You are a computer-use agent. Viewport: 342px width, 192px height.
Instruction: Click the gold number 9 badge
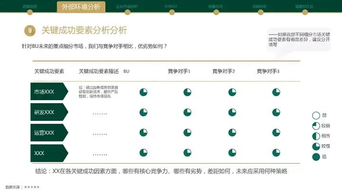[30, 30]
